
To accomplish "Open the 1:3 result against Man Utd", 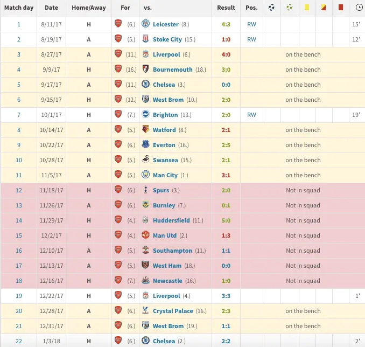I will [226, 235].
